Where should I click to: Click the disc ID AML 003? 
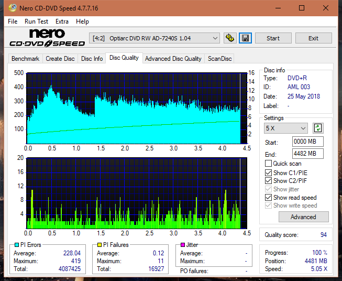coord(299,87)
